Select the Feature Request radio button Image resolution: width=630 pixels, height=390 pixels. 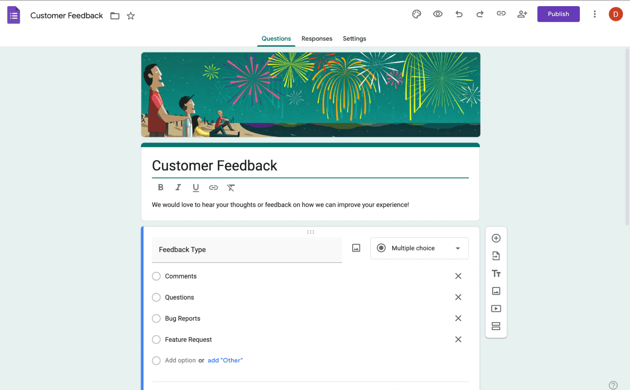coord(156,339)
